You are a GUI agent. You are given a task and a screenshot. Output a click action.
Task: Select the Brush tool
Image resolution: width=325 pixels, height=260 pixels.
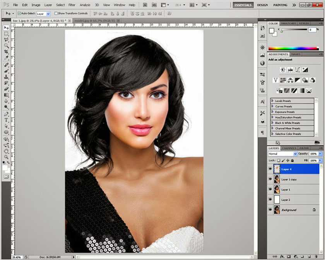6,71
